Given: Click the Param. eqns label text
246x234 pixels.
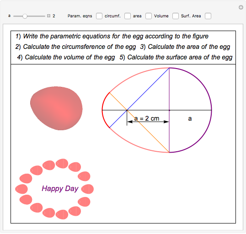Looking at the screenshot, I should coord(80,16).
